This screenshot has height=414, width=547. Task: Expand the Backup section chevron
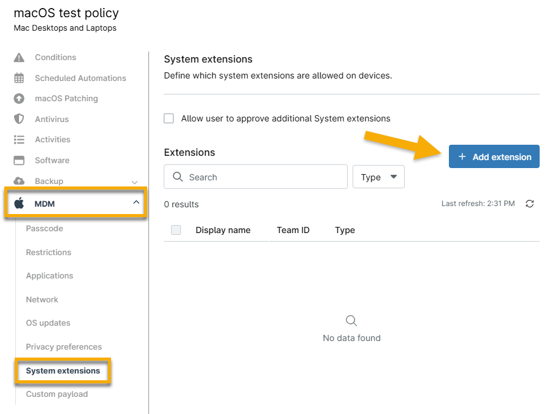click(135, 182)
